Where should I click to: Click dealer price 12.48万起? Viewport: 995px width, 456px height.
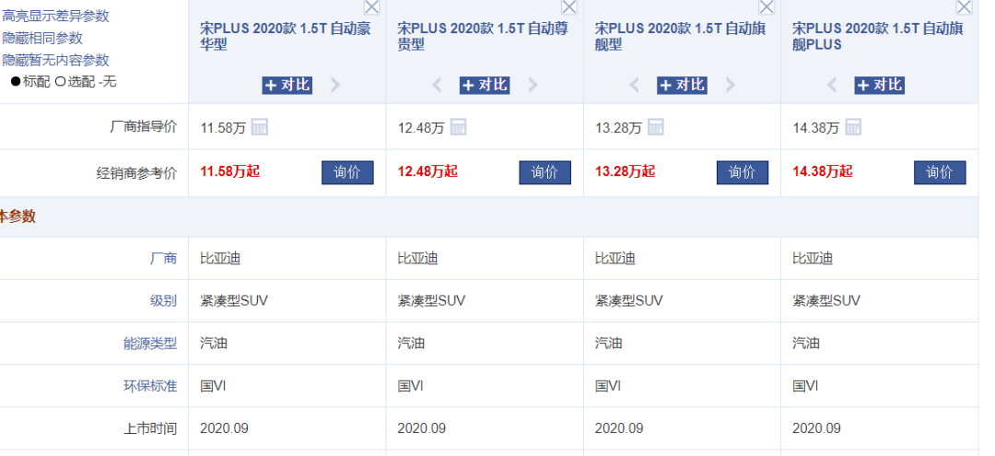(x=427, y=172)
